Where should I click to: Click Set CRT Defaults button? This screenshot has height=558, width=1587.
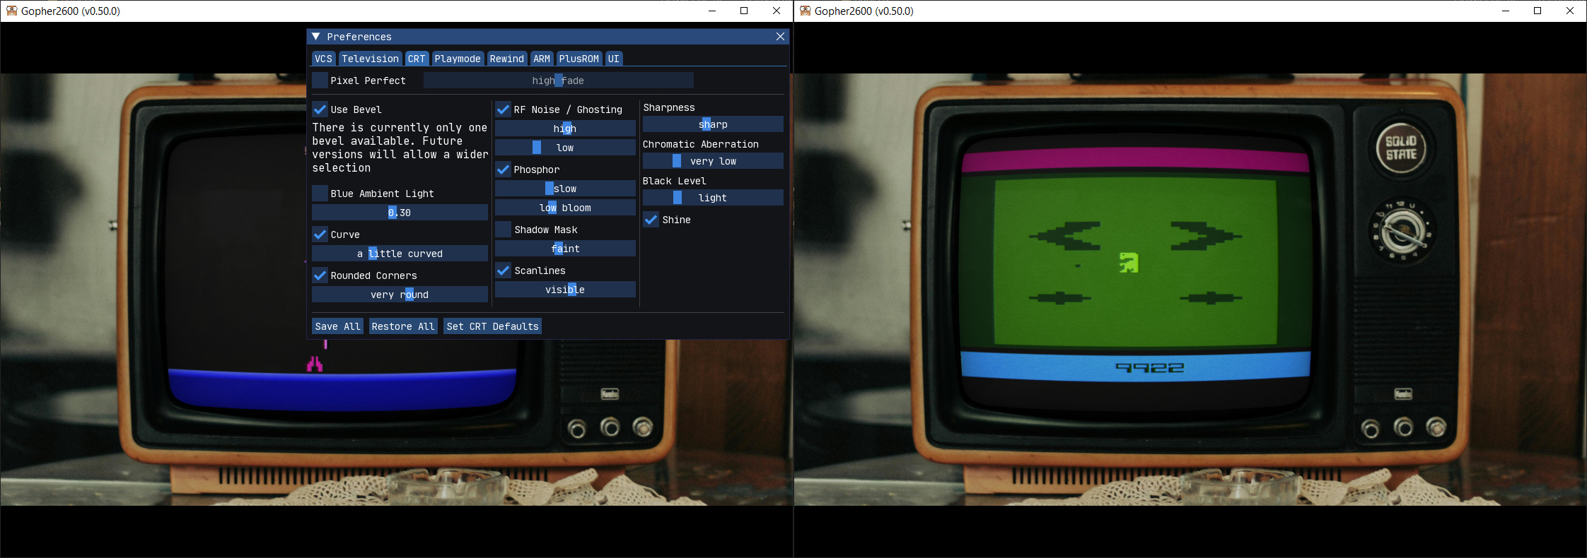493,326
